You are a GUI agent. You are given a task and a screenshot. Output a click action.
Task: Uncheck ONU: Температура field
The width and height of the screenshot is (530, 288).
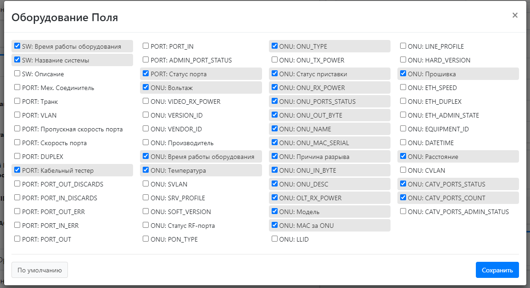pos(146,170)
